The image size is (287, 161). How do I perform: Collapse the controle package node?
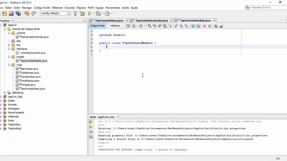pyautogui.click(x=9, y=33)
